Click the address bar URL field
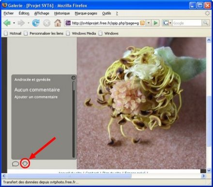Image resolution: width=213 pixels, height=187 pixels. tap(105, 23)
